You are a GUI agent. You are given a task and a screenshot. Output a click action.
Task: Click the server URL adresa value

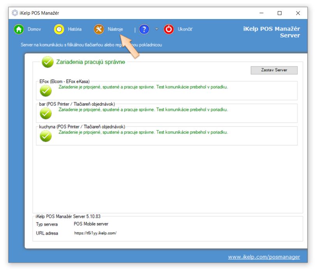tap(95, 233)
